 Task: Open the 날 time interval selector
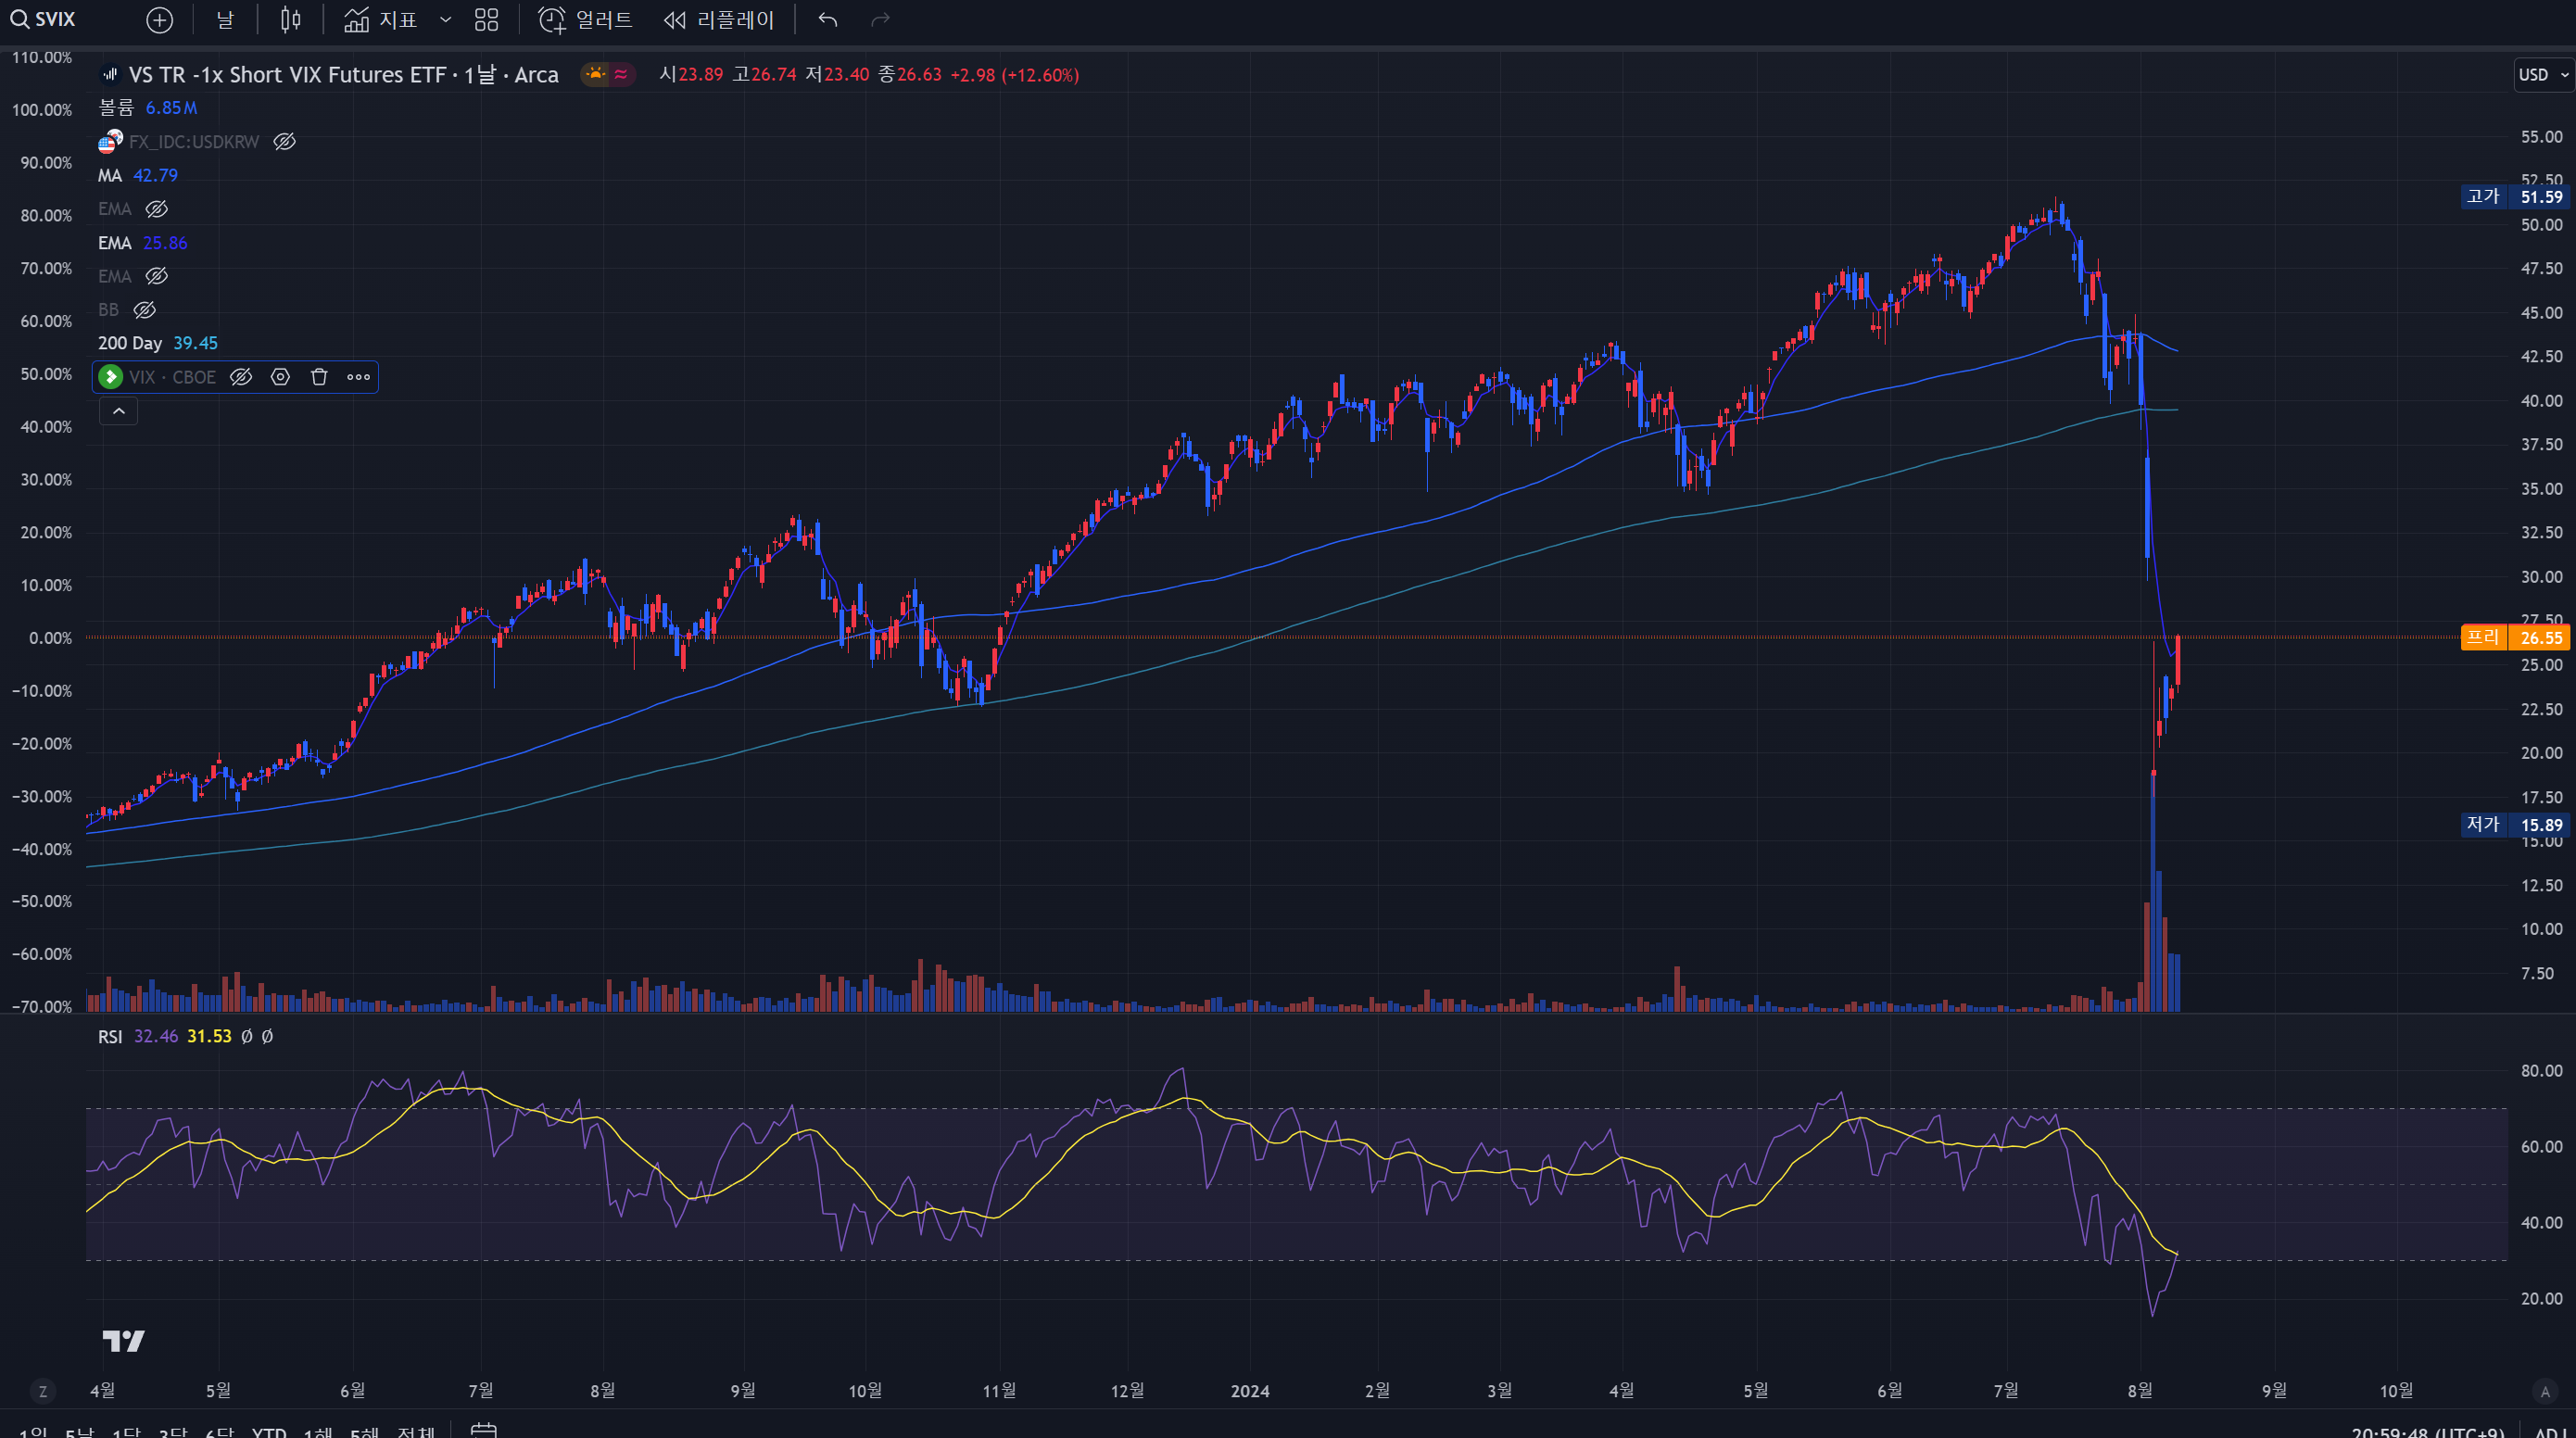[x=225, y=20]
